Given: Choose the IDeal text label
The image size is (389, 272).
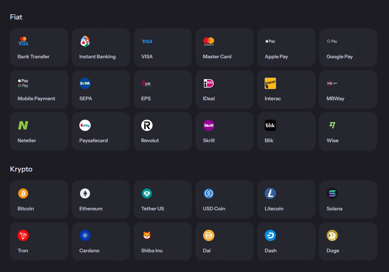Looking at the screenshot, I should (209, 99).
